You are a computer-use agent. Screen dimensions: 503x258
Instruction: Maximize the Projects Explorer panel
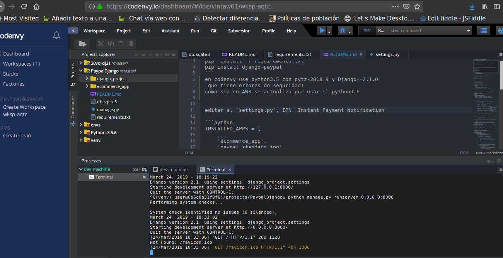click(x=173, y=55)
